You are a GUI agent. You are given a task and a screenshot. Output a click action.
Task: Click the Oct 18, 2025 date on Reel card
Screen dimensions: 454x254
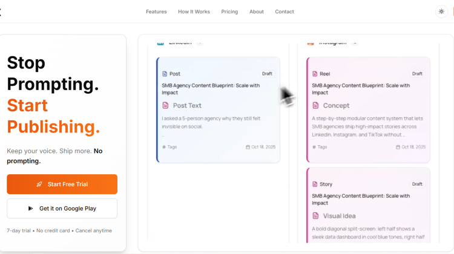[411, 147]
